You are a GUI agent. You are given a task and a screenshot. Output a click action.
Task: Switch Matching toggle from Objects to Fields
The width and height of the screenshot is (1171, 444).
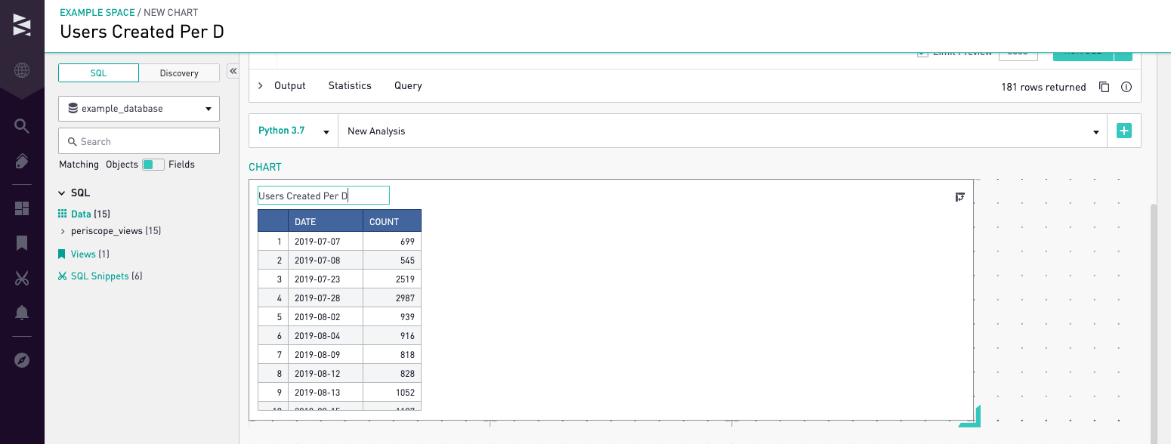tap(153, 164)
